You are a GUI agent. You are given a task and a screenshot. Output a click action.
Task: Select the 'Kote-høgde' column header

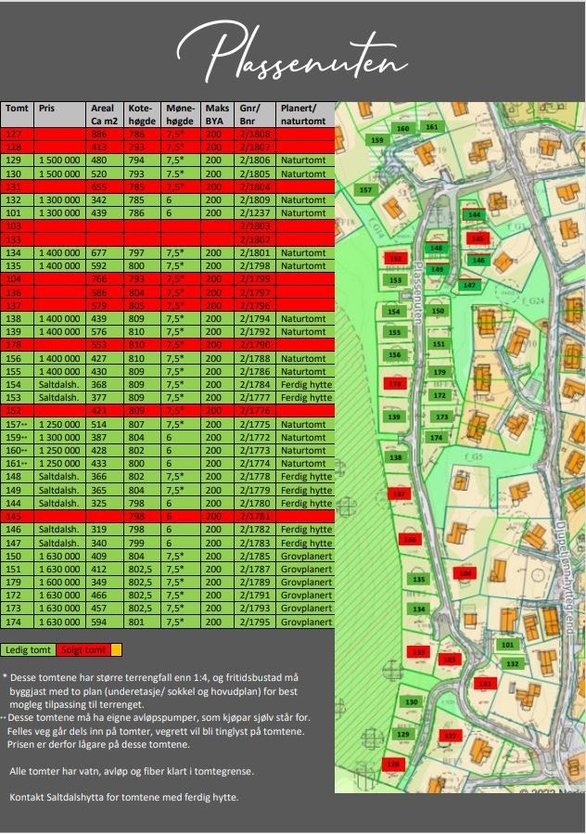[142, 114]
